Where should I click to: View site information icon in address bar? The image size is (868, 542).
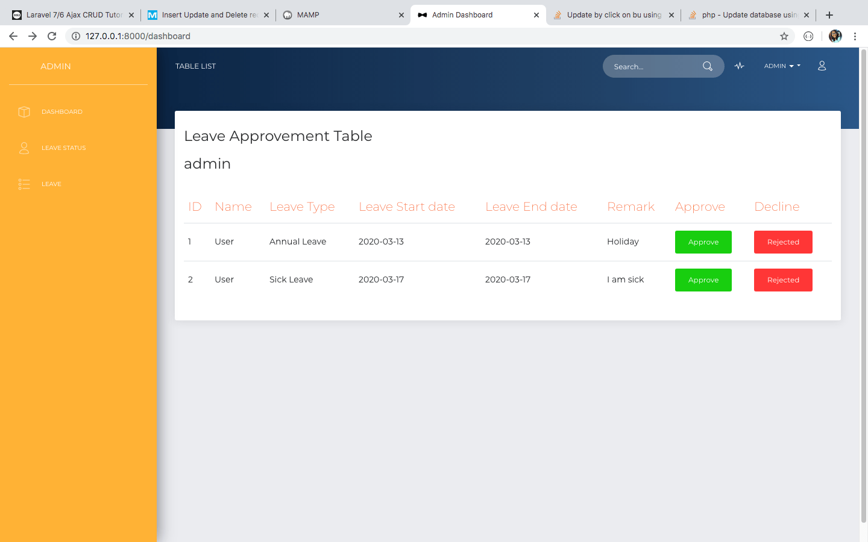[76, 36]
